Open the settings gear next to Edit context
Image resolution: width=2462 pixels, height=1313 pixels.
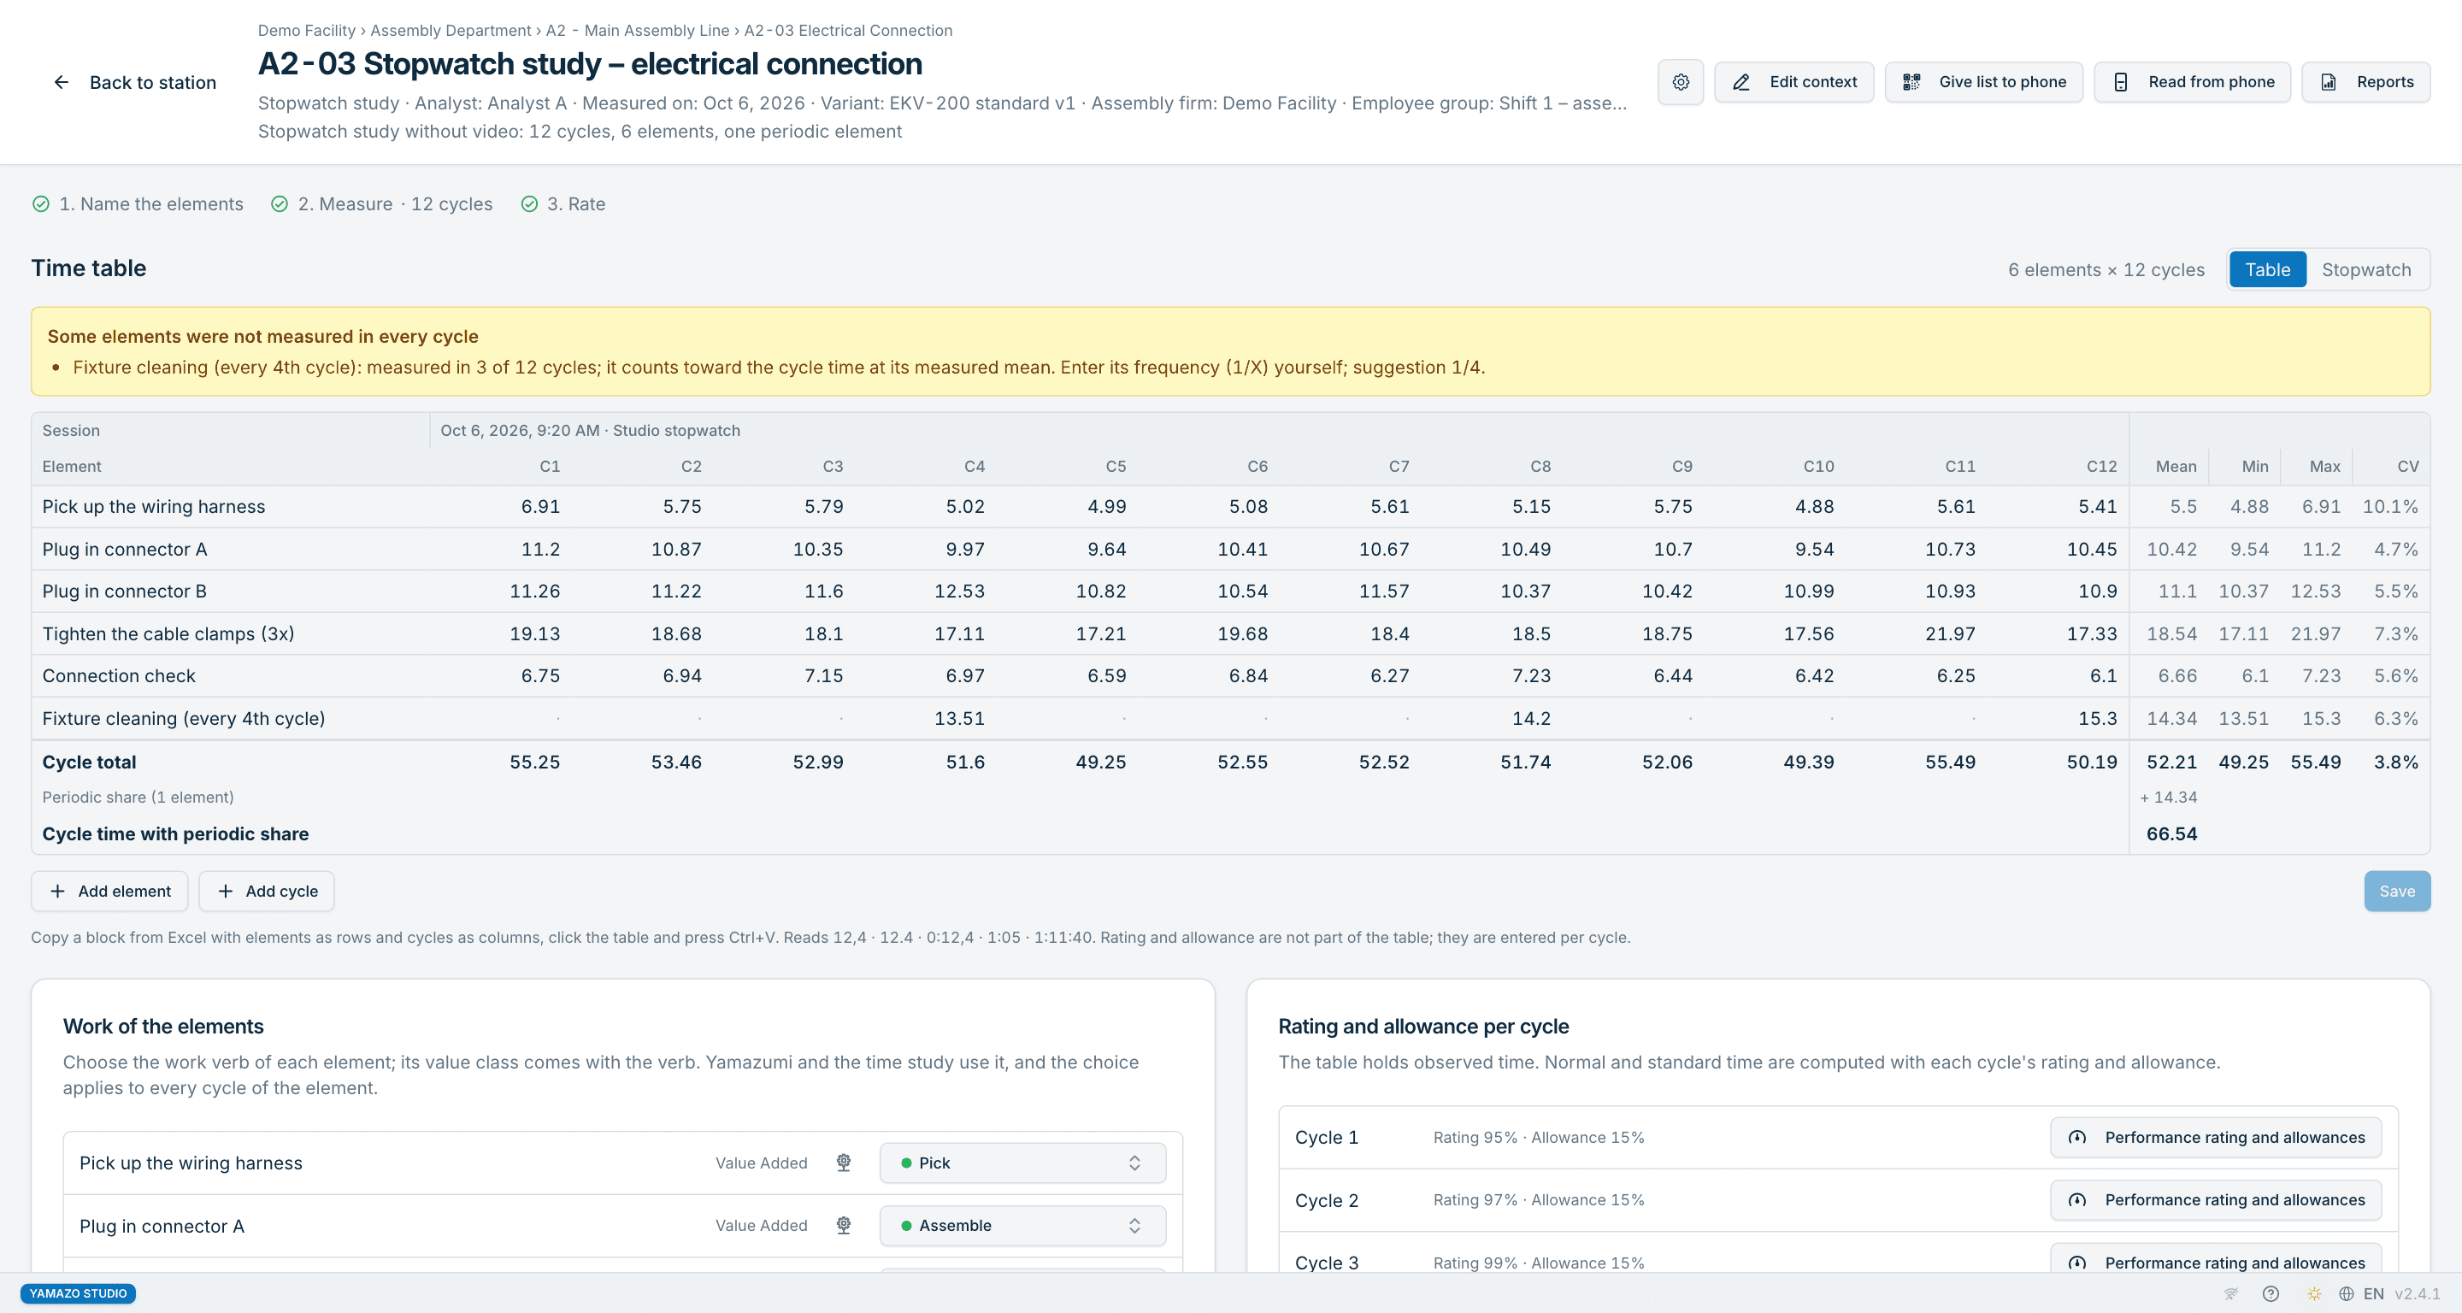tap(1680, 82)
